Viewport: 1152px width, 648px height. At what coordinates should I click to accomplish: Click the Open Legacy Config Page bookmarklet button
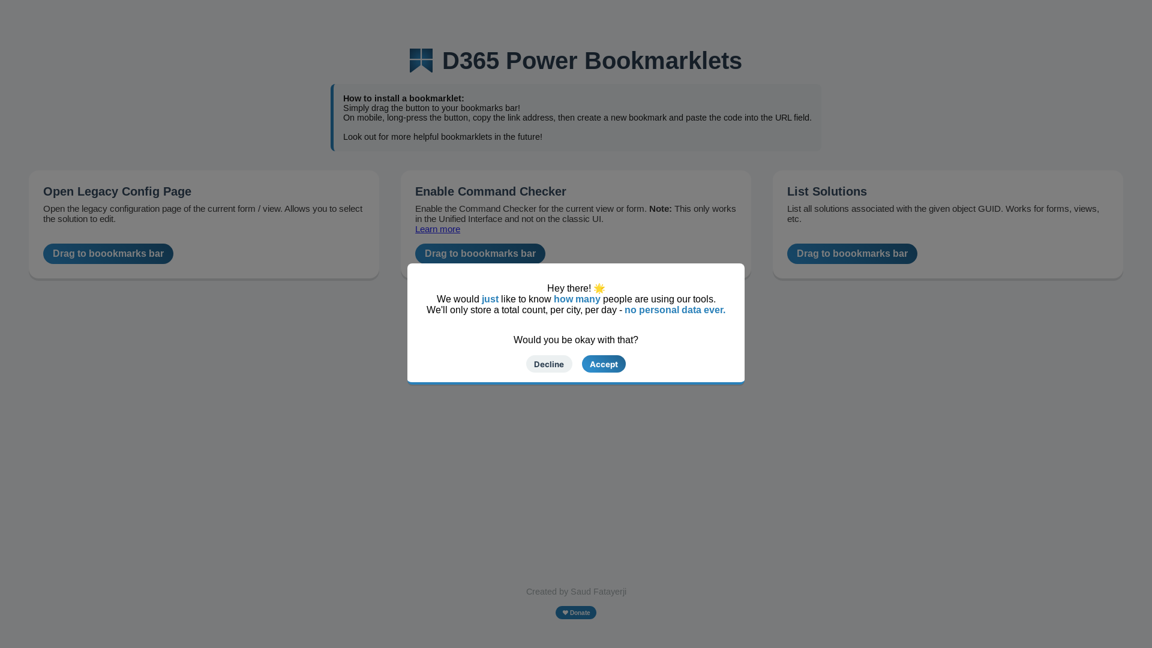pos(108,254)
